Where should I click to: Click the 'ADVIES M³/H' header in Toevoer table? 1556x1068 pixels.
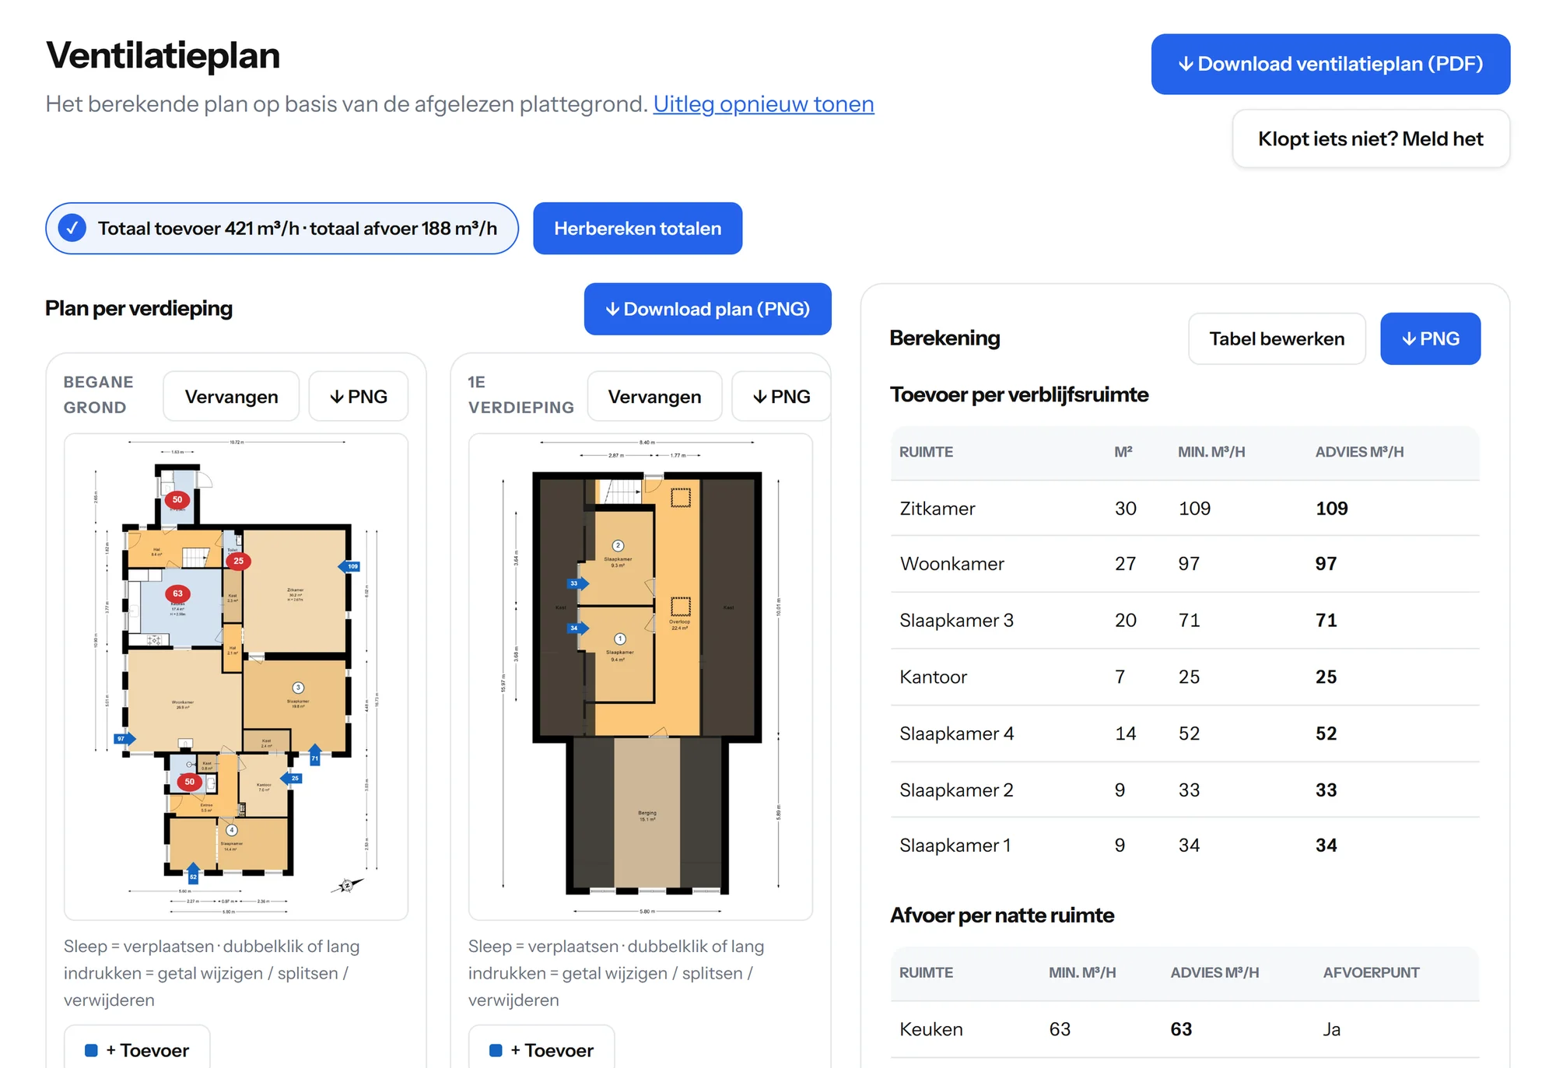pyautogui.click(x=1359, y=452)
